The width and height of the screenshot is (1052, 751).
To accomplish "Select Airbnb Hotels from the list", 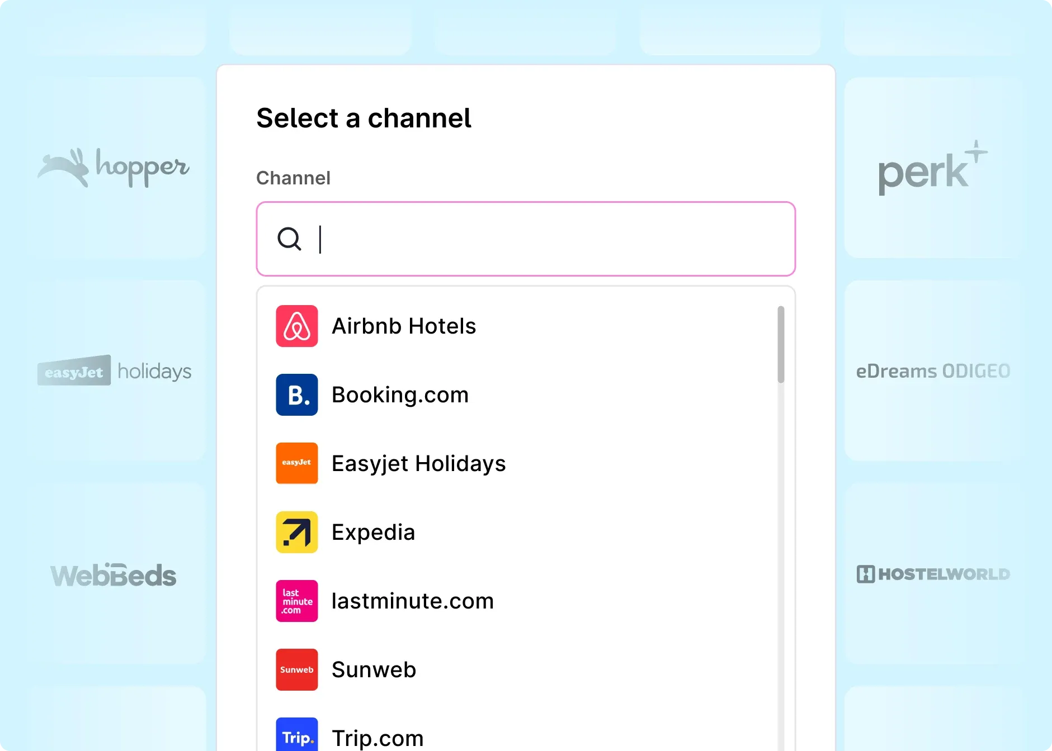I will [x=404, y=326].
